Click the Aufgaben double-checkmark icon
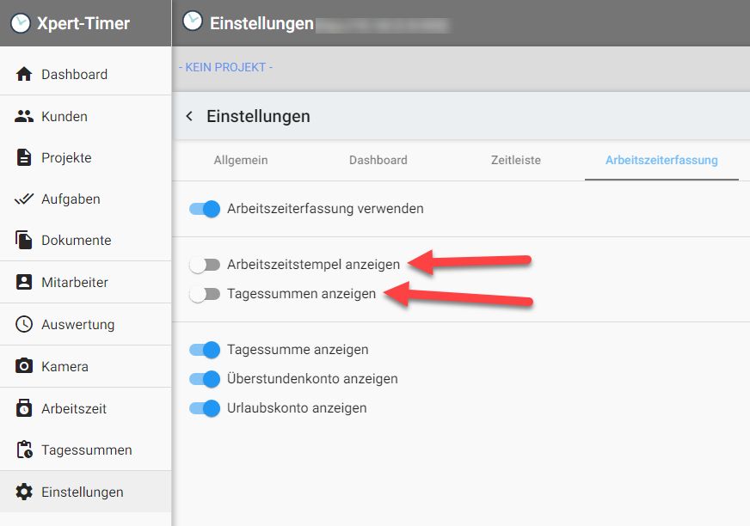 coord(23,199)
